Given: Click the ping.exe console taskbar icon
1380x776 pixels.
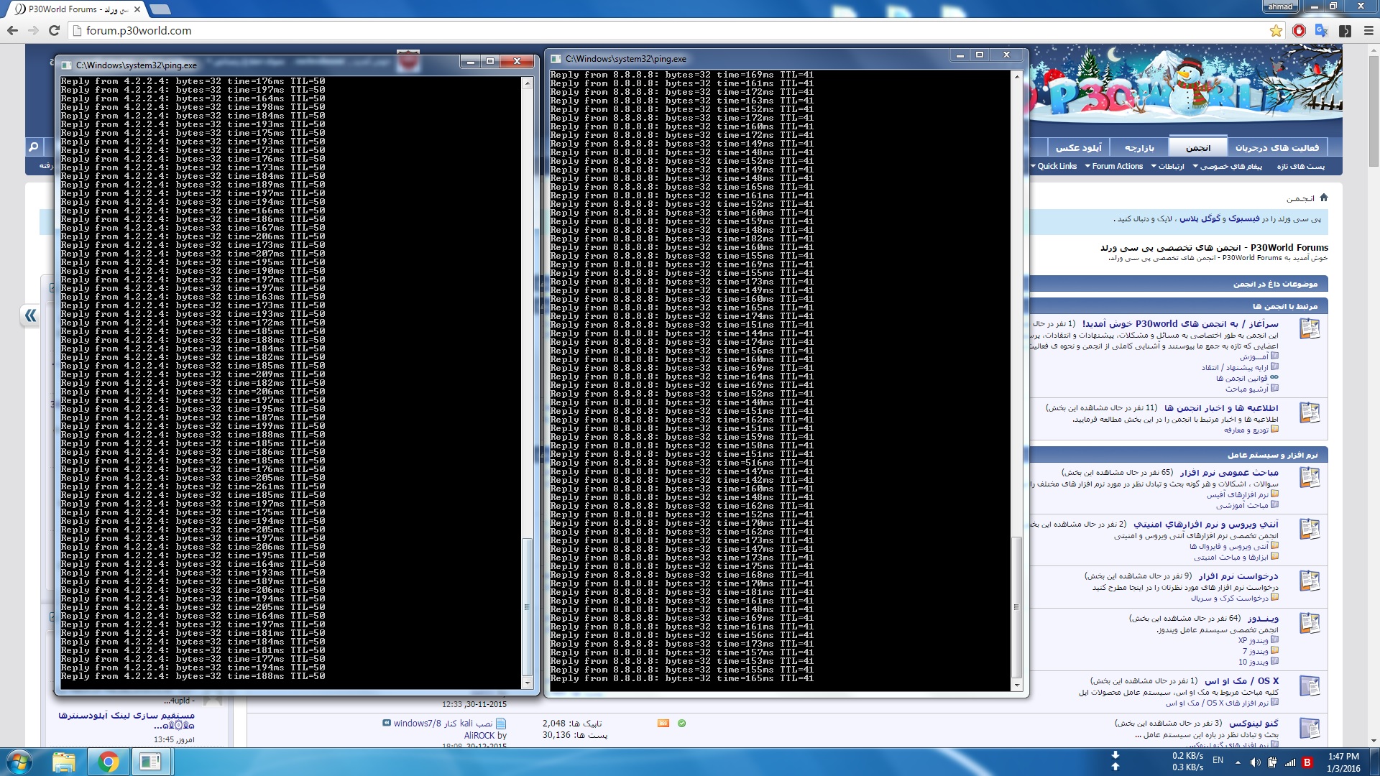Looking at the screenshot, I should pyautogui.click(x=151, y=762).
